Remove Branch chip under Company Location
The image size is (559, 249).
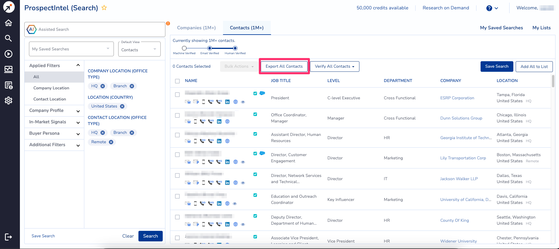click(x=132, y=86)
